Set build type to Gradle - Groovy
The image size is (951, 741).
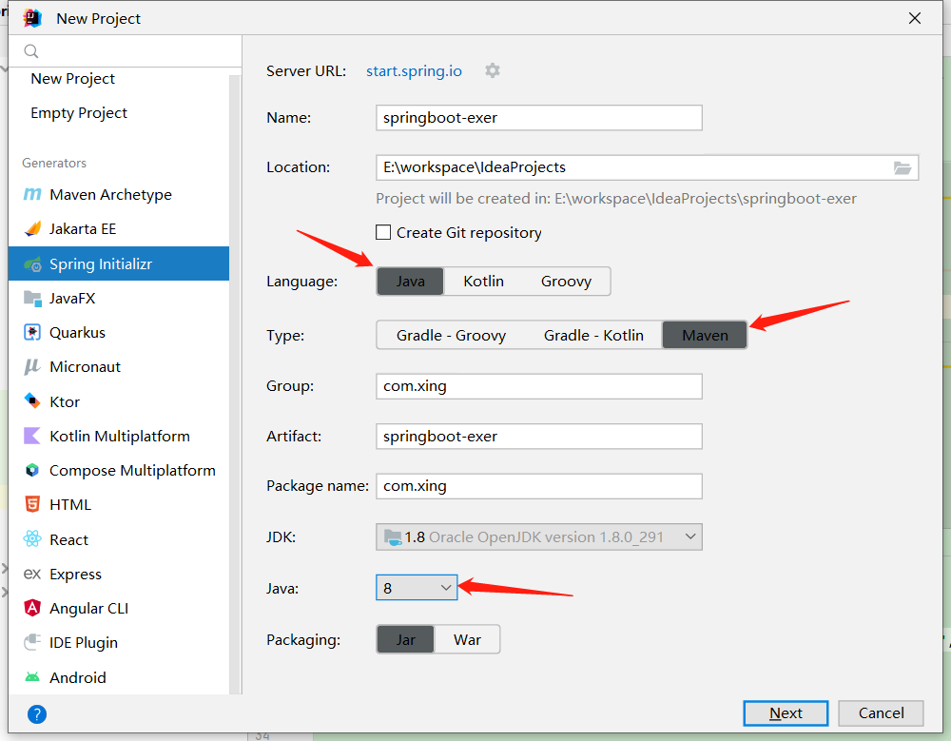pyautogui.click(x=451, y=335)
